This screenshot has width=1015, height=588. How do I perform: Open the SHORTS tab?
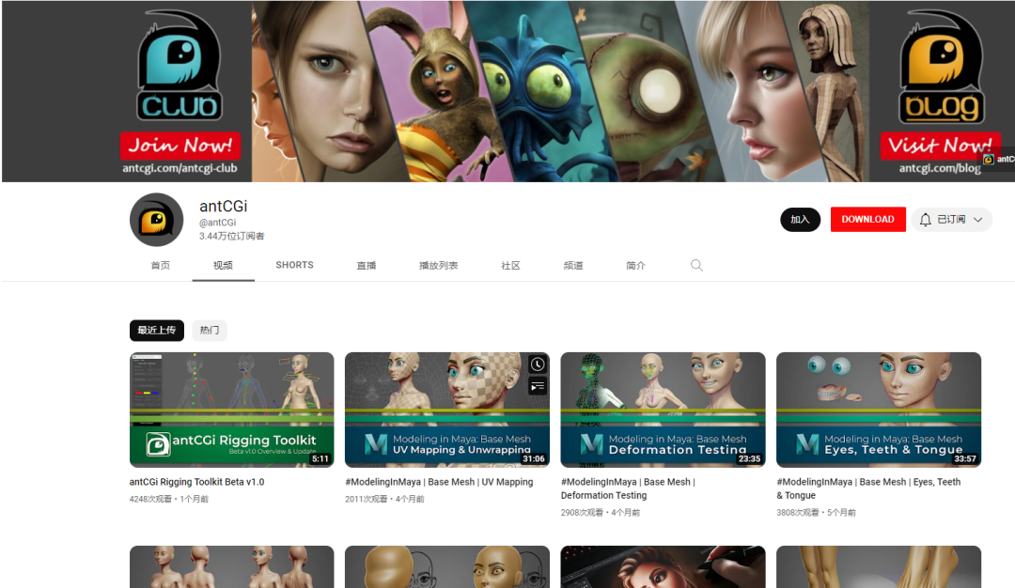(x=294, y=265)
